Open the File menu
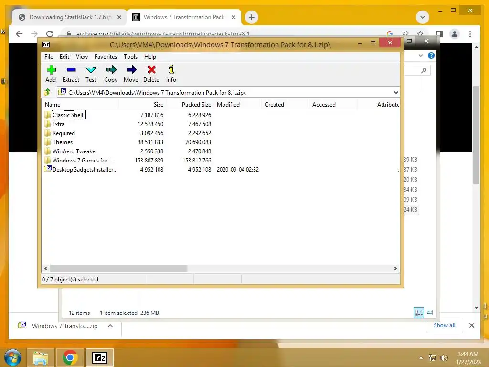489x367 pixels. click(x=49, y=57)
